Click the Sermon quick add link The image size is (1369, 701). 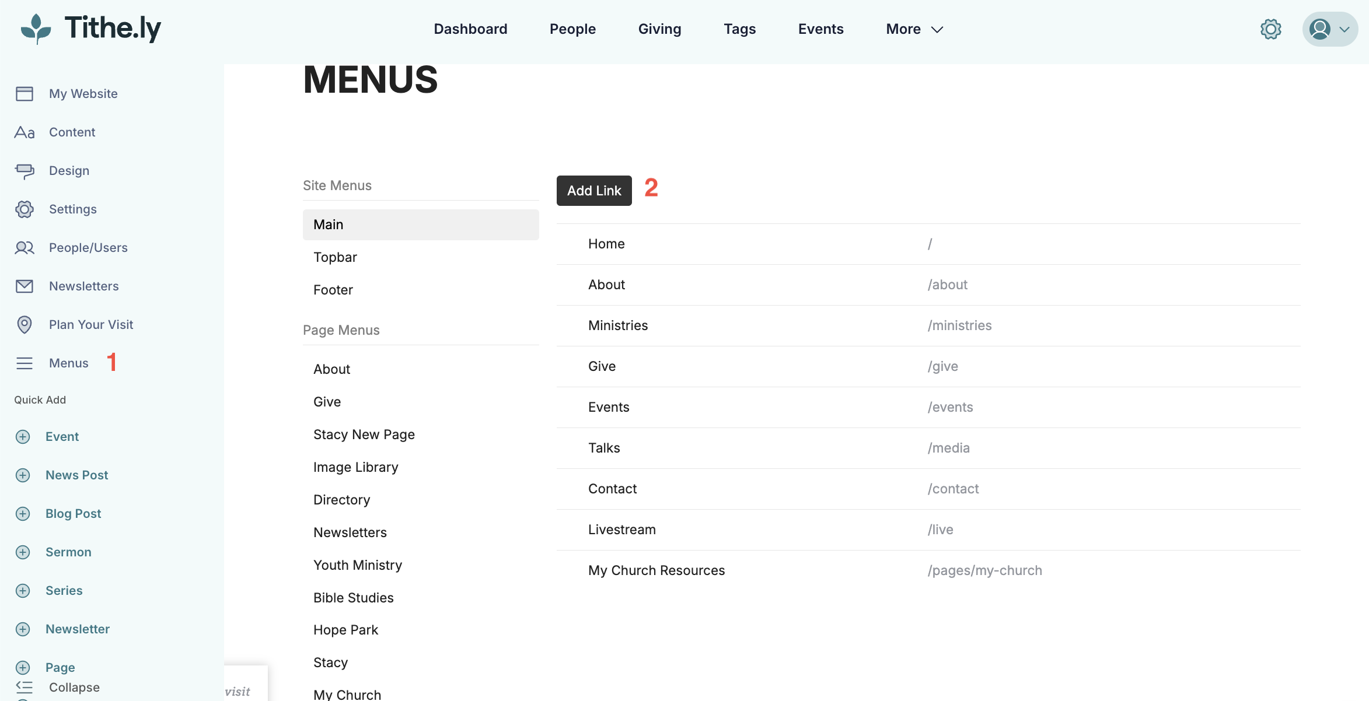coord(68,552)
